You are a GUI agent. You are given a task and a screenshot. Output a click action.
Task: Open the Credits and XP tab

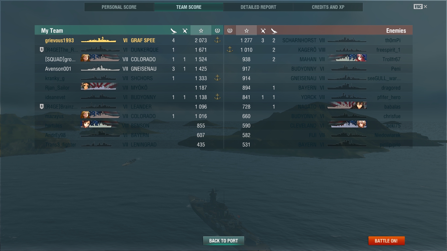coord(328,7)
